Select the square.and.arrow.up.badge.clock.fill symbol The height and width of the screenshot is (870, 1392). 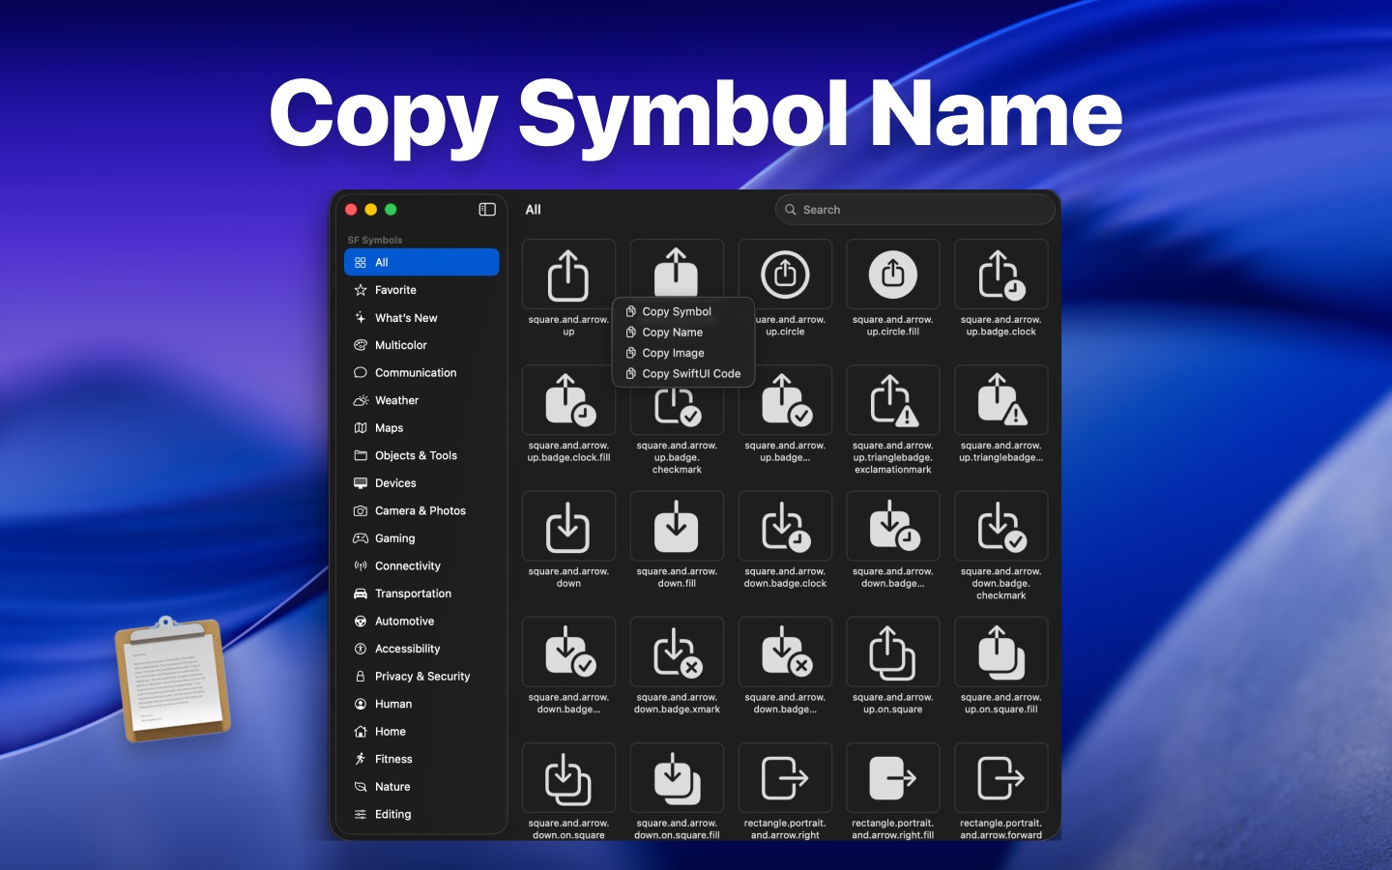568,400
